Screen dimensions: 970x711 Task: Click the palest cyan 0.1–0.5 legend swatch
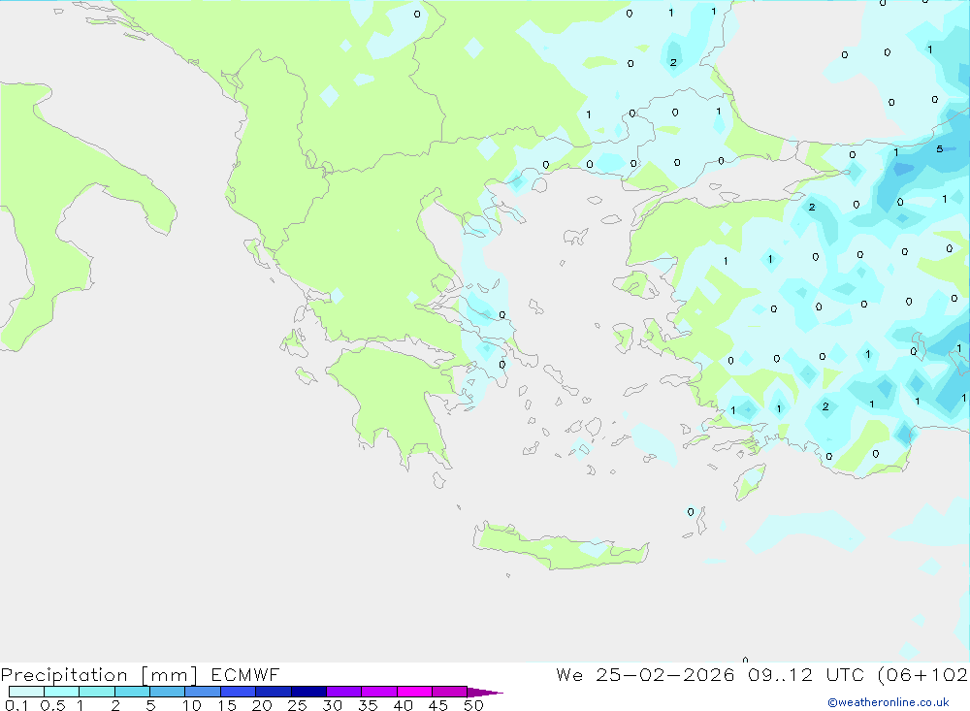26,692
